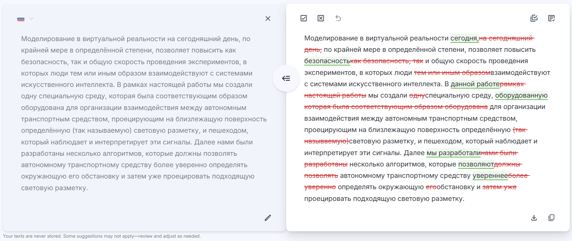Clear the input text with X icon
The height and width of the screenshot is (241, 572).
click(x=268, y=19)
